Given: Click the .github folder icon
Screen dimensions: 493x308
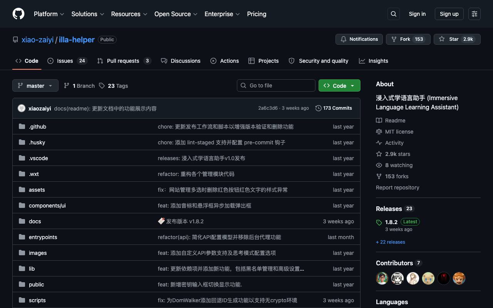Looking at the screenshot, I should click(22, 127).
